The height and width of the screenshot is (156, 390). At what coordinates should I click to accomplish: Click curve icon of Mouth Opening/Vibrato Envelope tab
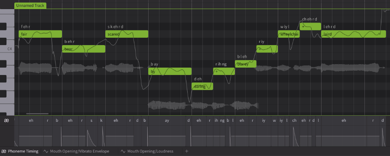click(46, 151)
